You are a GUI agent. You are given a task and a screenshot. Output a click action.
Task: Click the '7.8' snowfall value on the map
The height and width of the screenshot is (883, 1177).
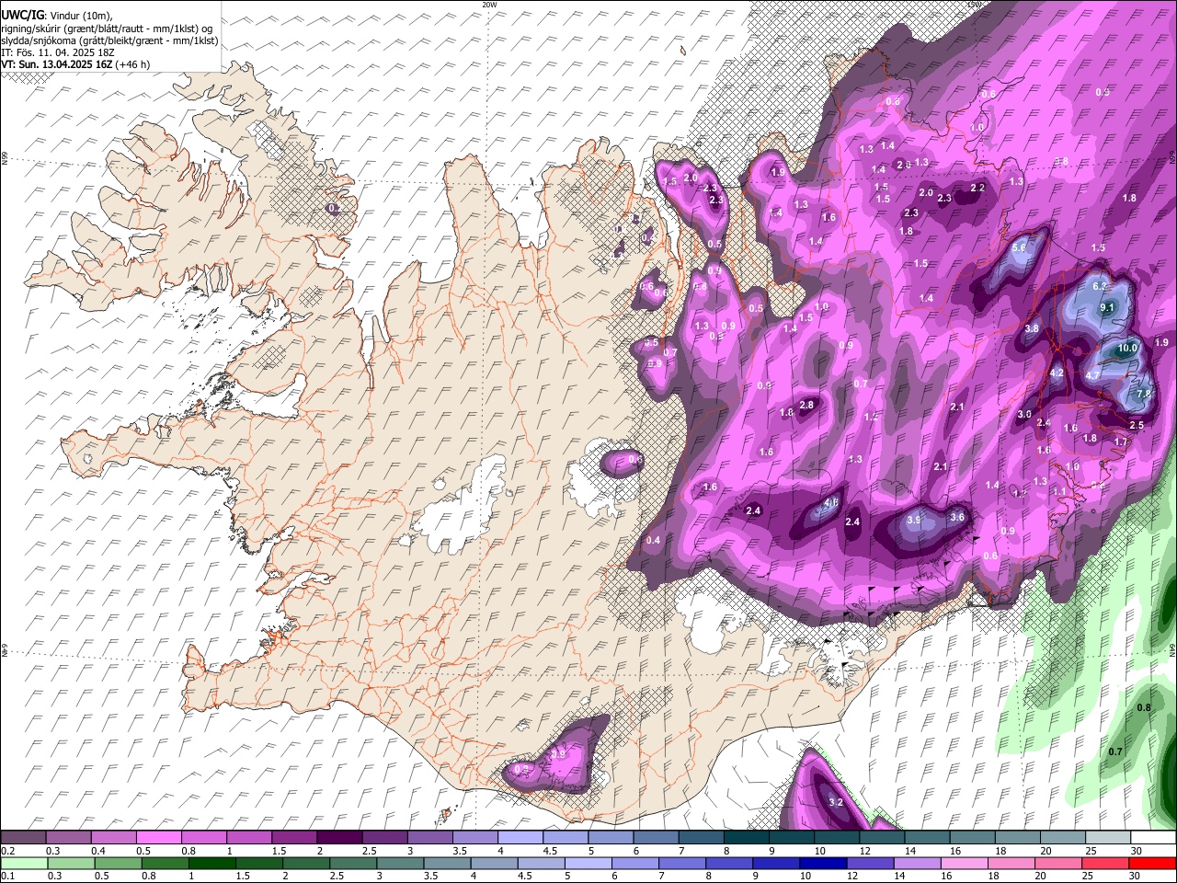(x=1144, y=393)
